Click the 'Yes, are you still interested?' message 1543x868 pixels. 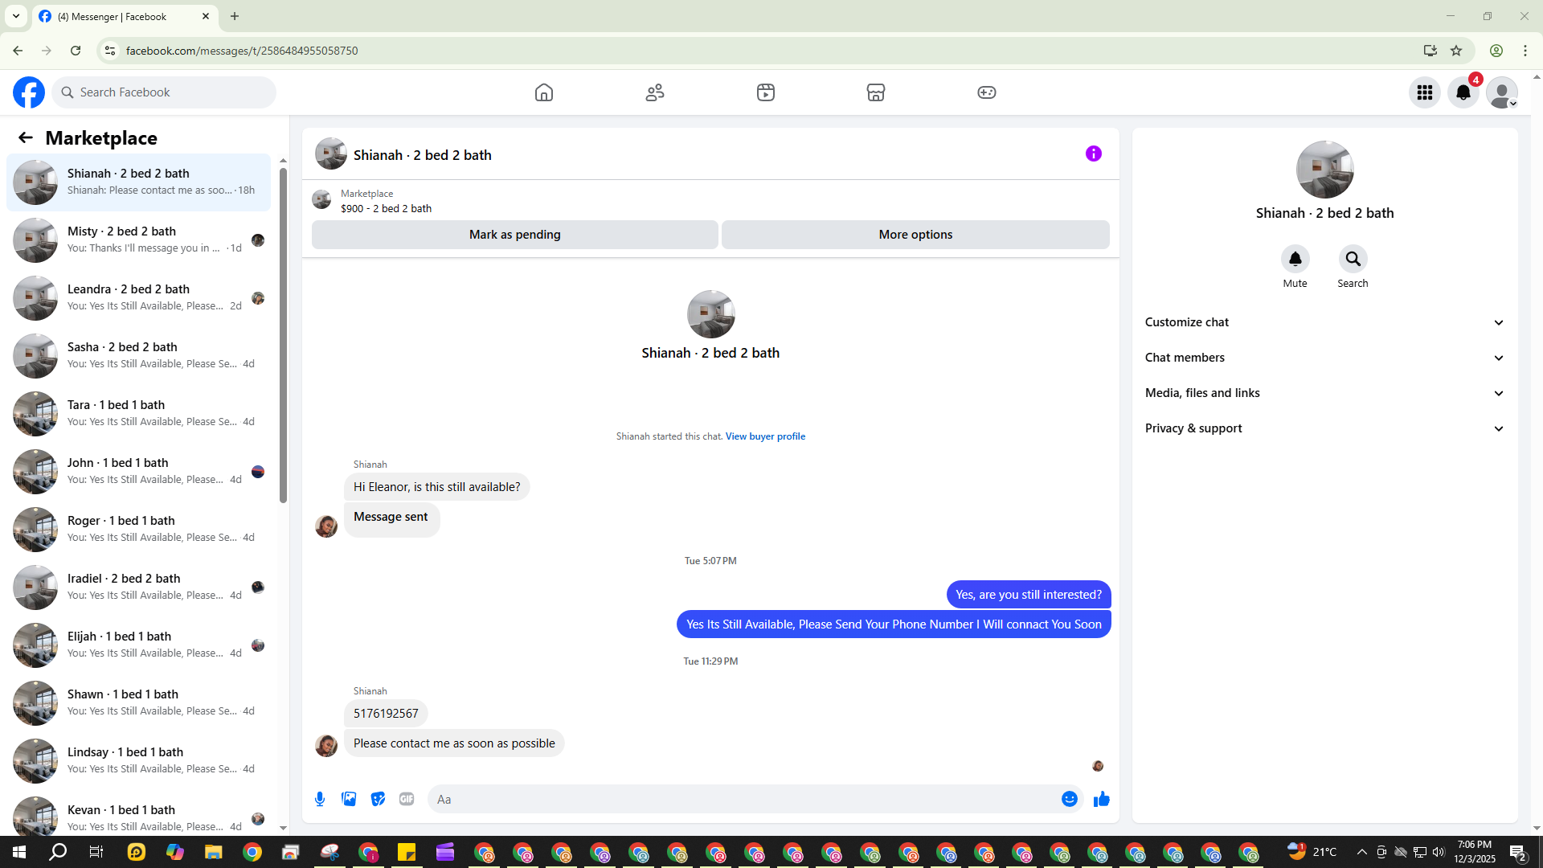click(x=1029, y=595)
